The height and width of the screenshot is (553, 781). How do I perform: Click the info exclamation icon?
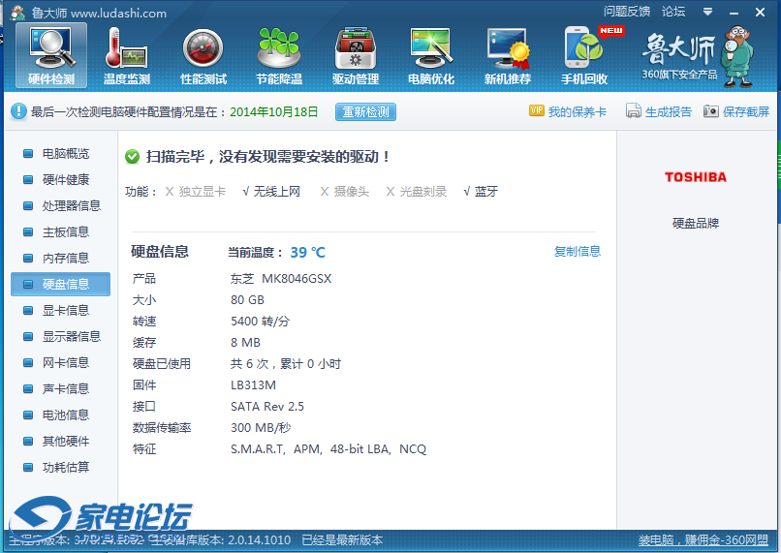click(x=18, y=111)
